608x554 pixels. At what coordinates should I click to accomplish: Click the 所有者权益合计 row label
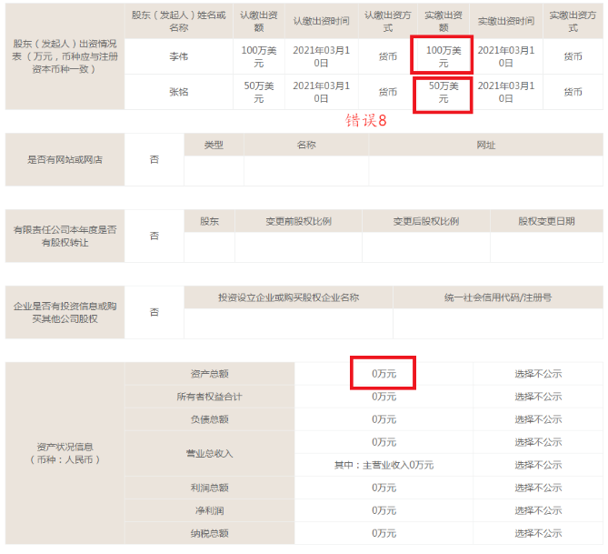pos(209,397)
